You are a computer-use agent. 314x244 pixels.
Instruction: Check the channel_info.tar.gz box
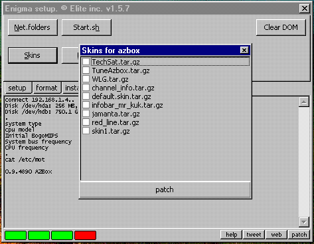(86, 88)
